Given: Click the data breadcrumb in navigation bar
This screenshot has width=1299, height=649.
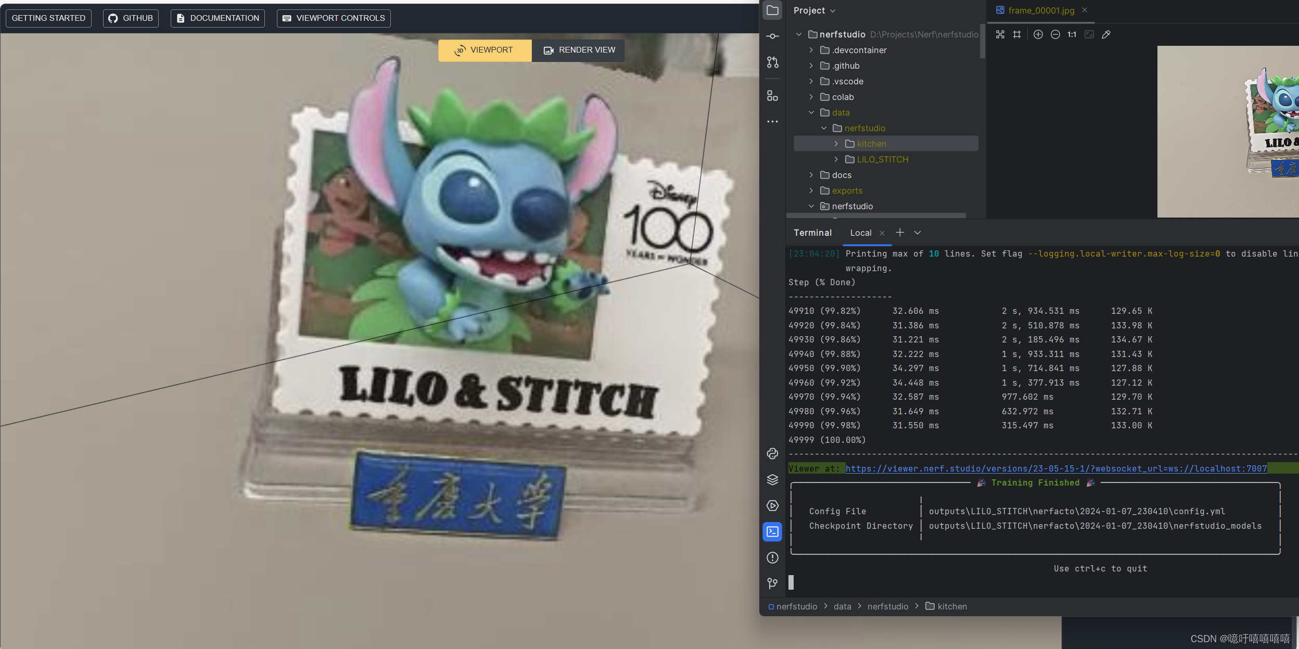Looking at the screenshot, I should pyautogui.click(x=842, y=606).
